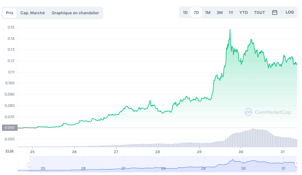The height and width of the screenshot is (175, 302).
Task: Click the 29 date label on the axis
Action: [200, 152]
